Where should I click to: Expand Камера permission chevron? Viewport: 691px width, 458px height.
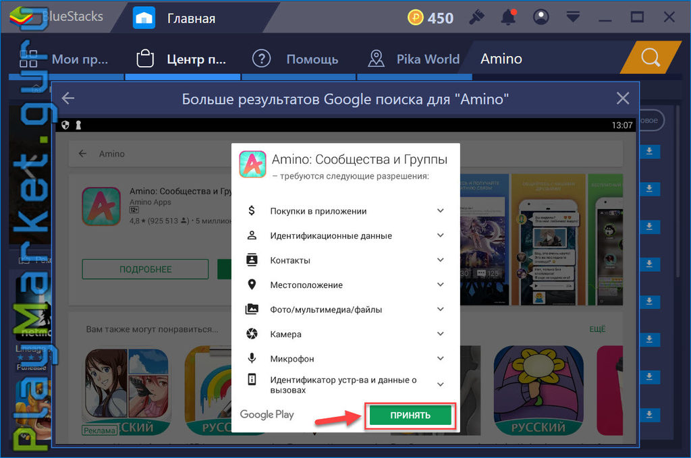click(x=440, y=334)
